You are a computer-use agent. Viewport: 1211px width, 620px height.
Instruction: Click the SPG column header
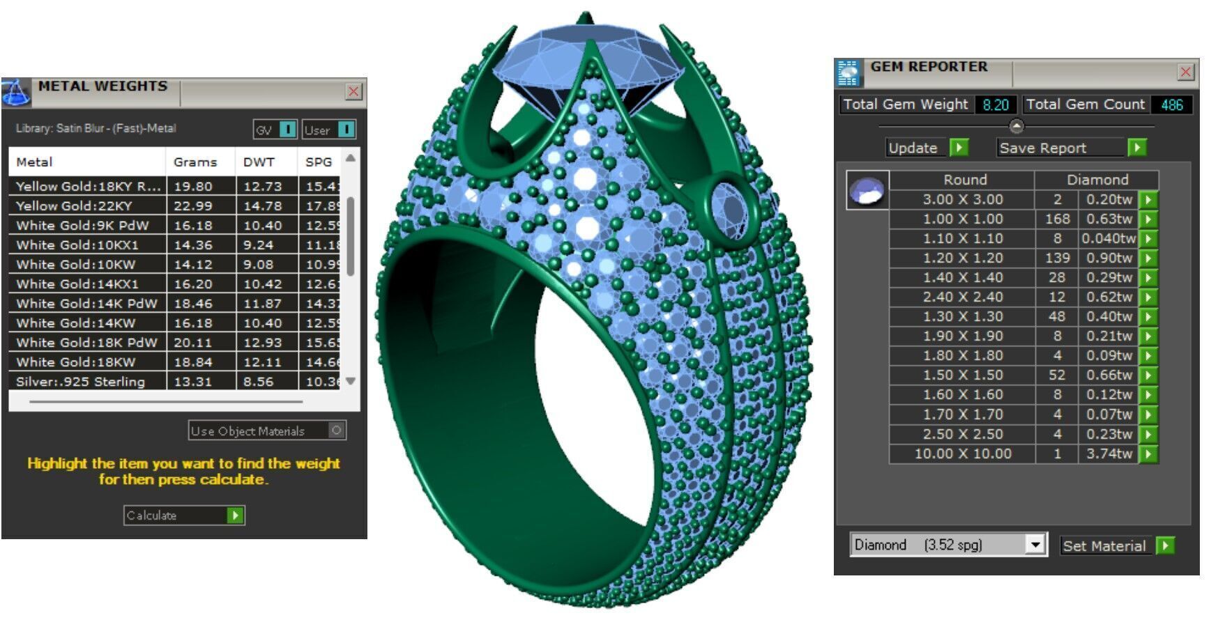(320, 162)
